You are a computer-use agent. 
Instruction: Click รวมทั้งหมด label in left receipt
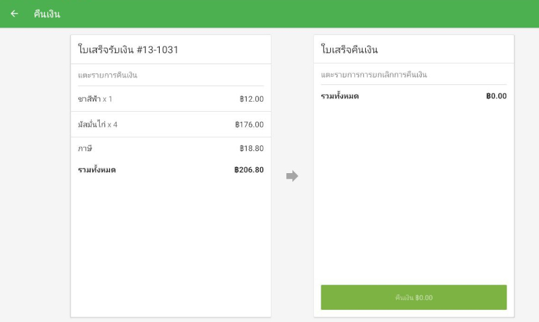click(x=97, y=170)
